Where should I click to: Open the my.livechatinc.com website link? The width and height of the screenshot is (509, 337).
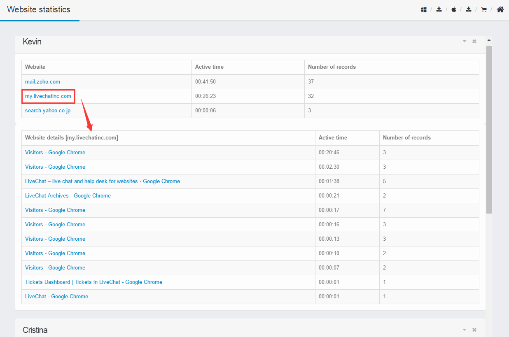click(x=48, y=96)
